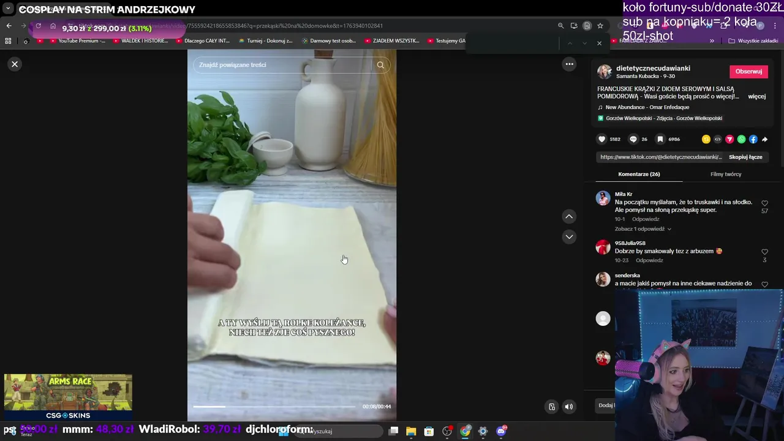The image size is (784, 441).
Task: Focus the 'Znajdź powiązane treści' search field
Action: coord(282,65)
